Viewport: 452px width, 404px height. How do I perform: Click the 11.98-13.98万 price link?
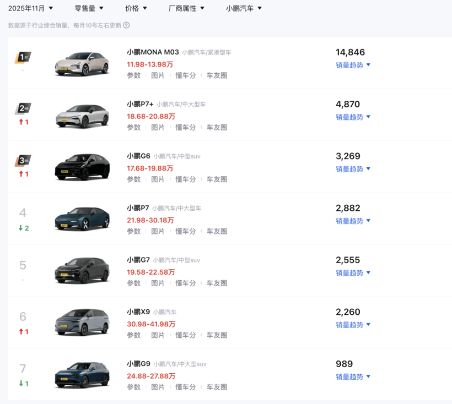pos(149,64)
